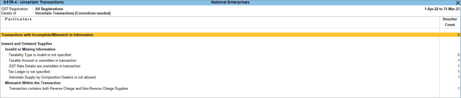The height and width of the screenshot is (98, 461).
Task: Click voucher count 2 for Taxability Type
Action: coord(459,55)
